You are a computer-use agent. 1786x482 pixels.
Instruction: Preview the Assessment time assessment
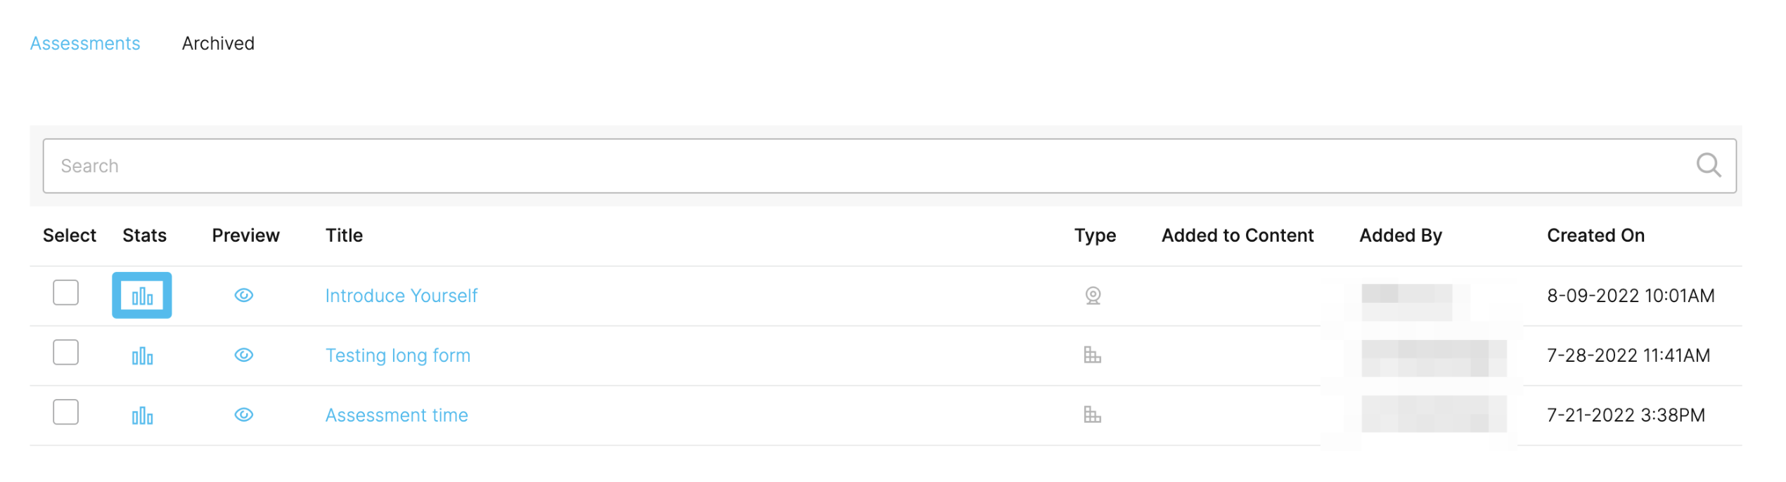pyautogui.click(x=244, y=415)
